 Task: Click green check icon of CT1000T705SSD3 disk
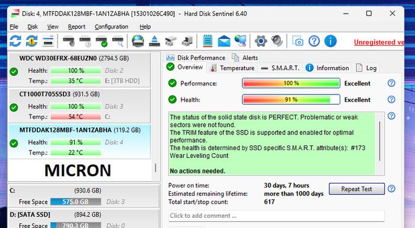click(14, 107)
